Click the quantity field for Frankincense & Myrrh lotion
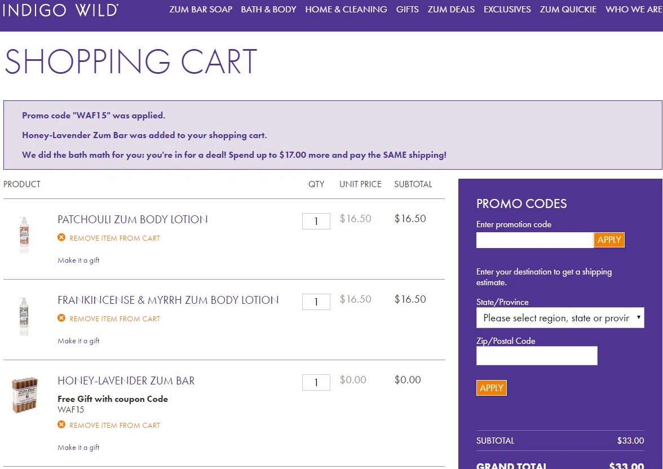 pyautogui.click(x=316, y=302)
